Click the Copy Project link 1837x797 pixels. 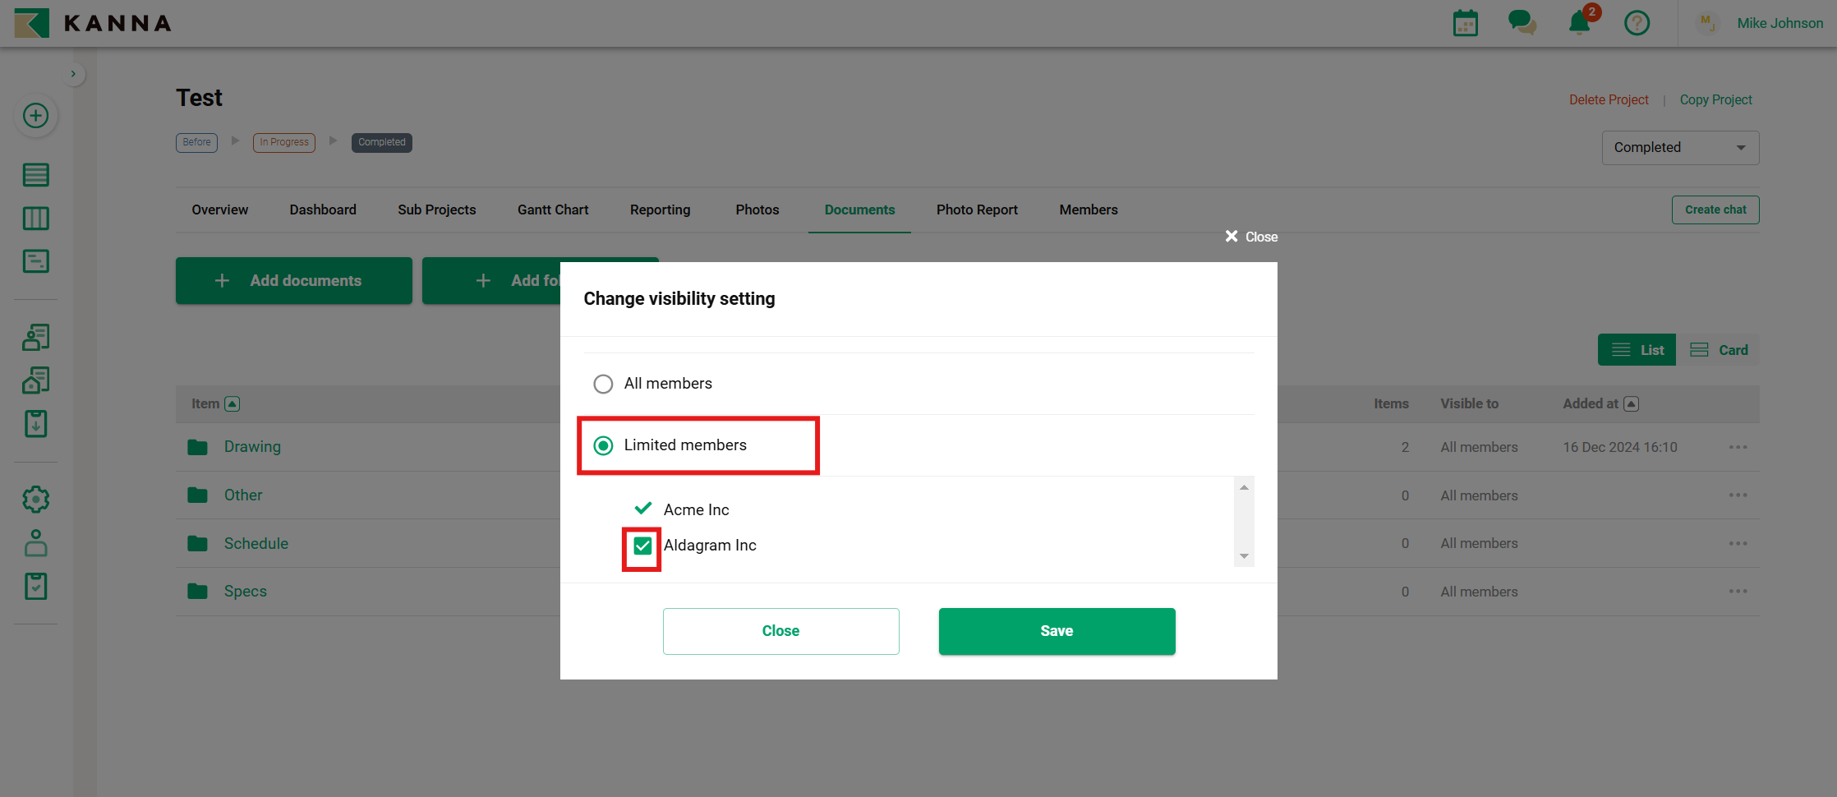1715,99
